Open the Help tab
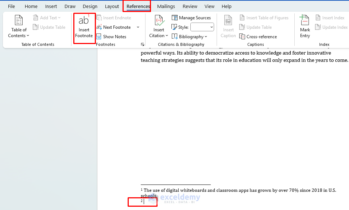349x210 pixels. (x=226, y=7)
